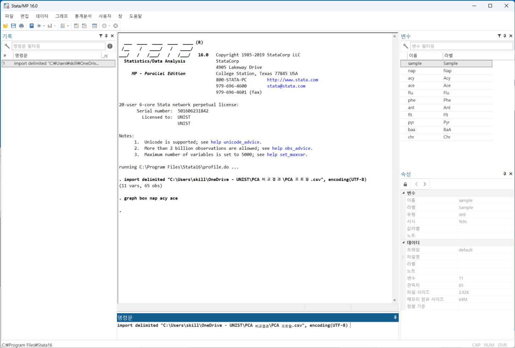The image size is (515, 348).
Task: Open the http://www.stata.com link
Action: coord(293,80)
